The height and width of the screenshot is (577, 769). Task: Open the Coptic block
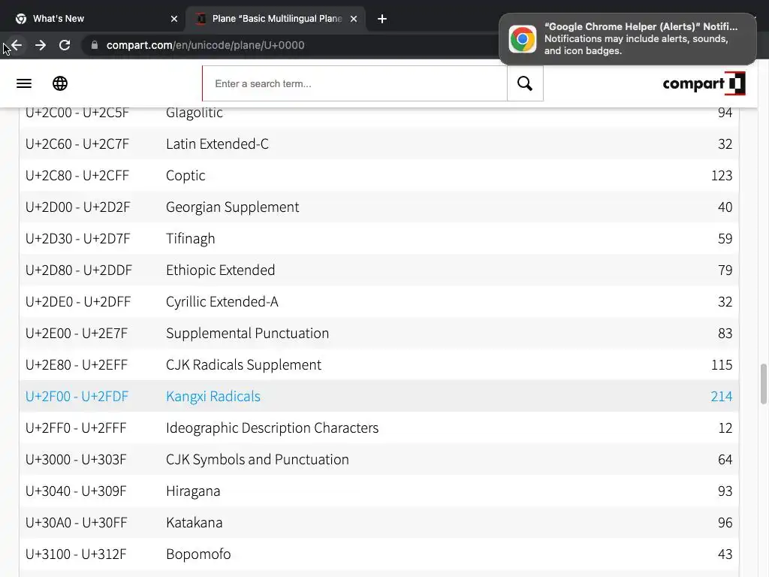[185, 176]
